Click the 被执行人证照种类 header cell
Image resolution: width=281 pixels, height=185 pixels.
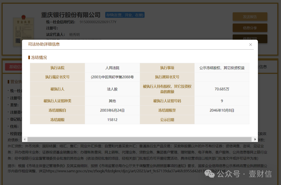(57, 101)
